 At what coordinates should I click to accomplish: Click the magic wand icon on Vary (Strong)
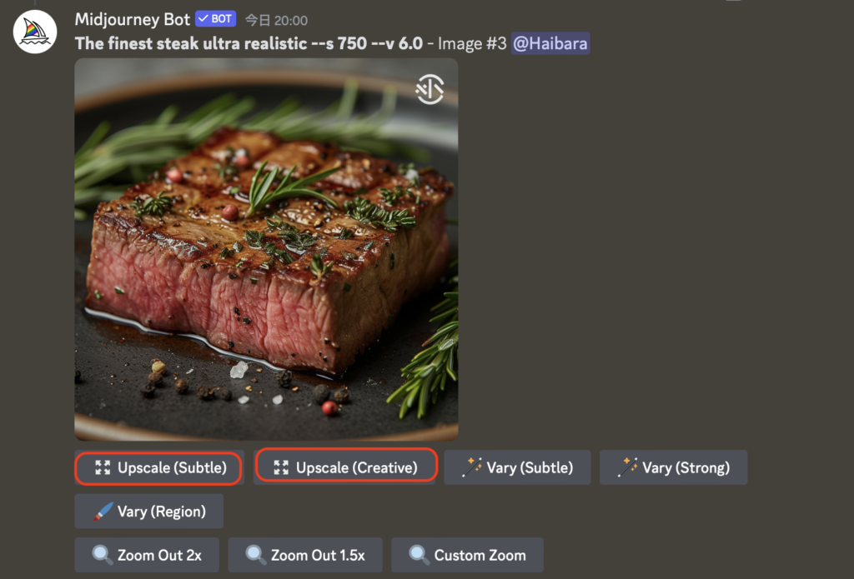tap(627, 467)
